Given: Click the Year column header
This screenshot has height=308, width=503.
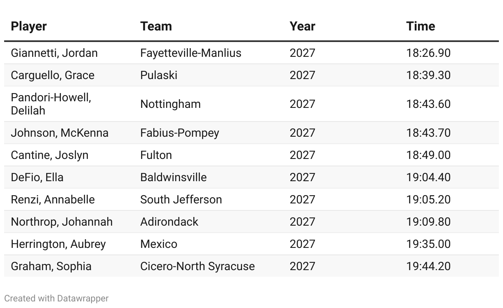Looking at the screenshot, I should tap(302, 26).
